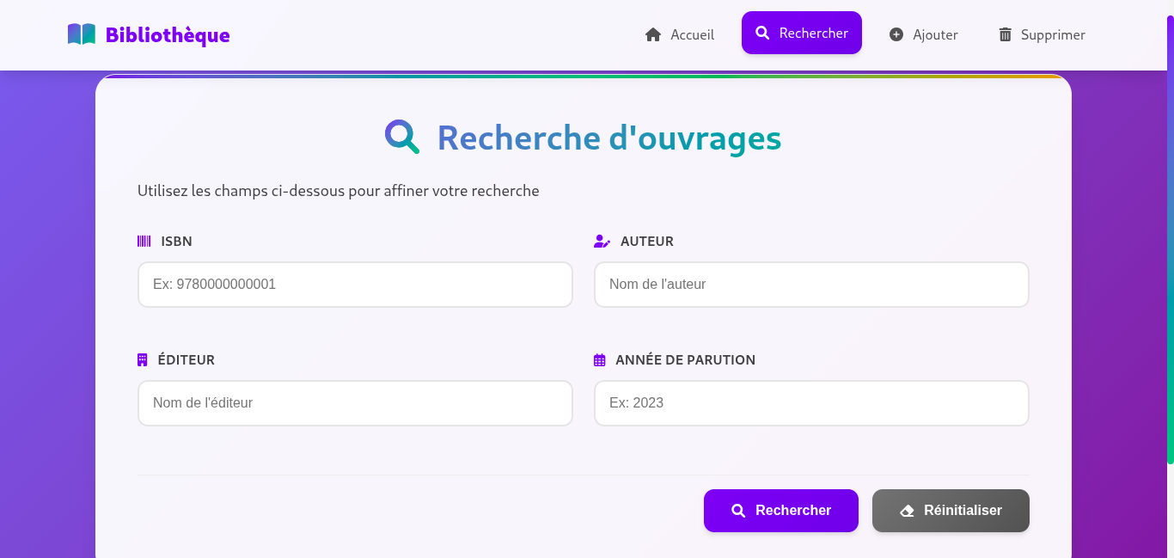Image resolution: width=1174 pixels, height=558 pixels.
Task: Click the Bibliothèque book logo icon
Action: 81,33
